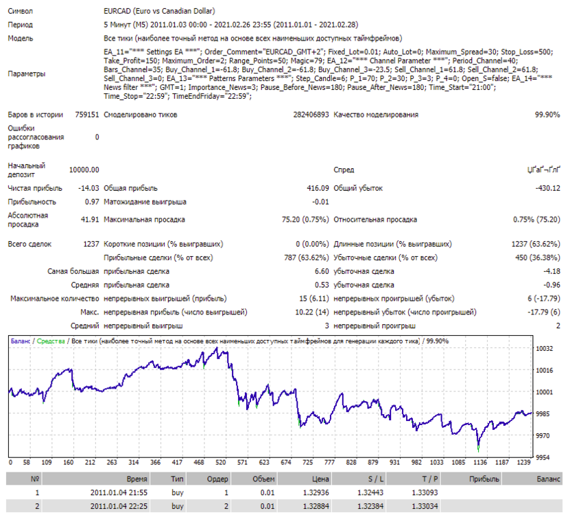Select the trade time '2011.01.04 21:55'

pyautogui.click(x=119, y=492)
